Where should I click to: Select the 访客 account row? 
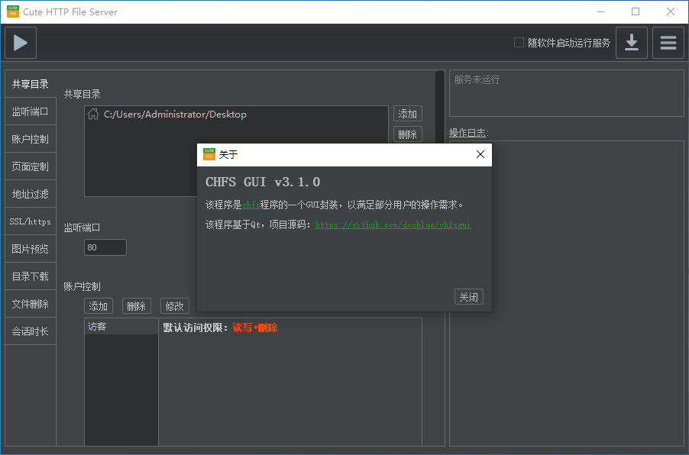click(x=121, y=326)
